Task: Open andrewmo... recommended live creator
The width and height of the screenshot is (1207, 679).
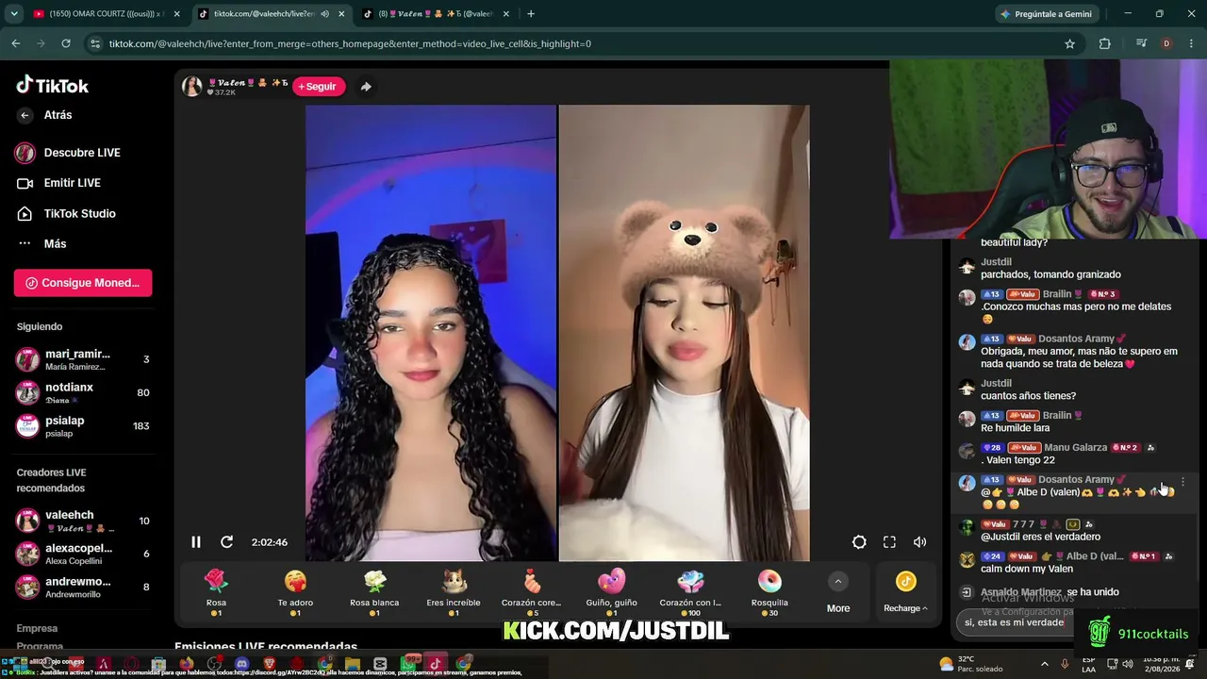Action: tap(83, 587)
